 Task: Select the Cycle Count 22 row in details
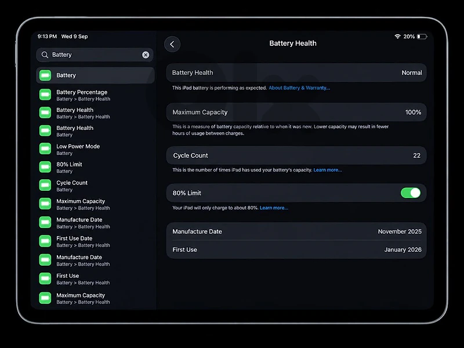coord(296,155)
